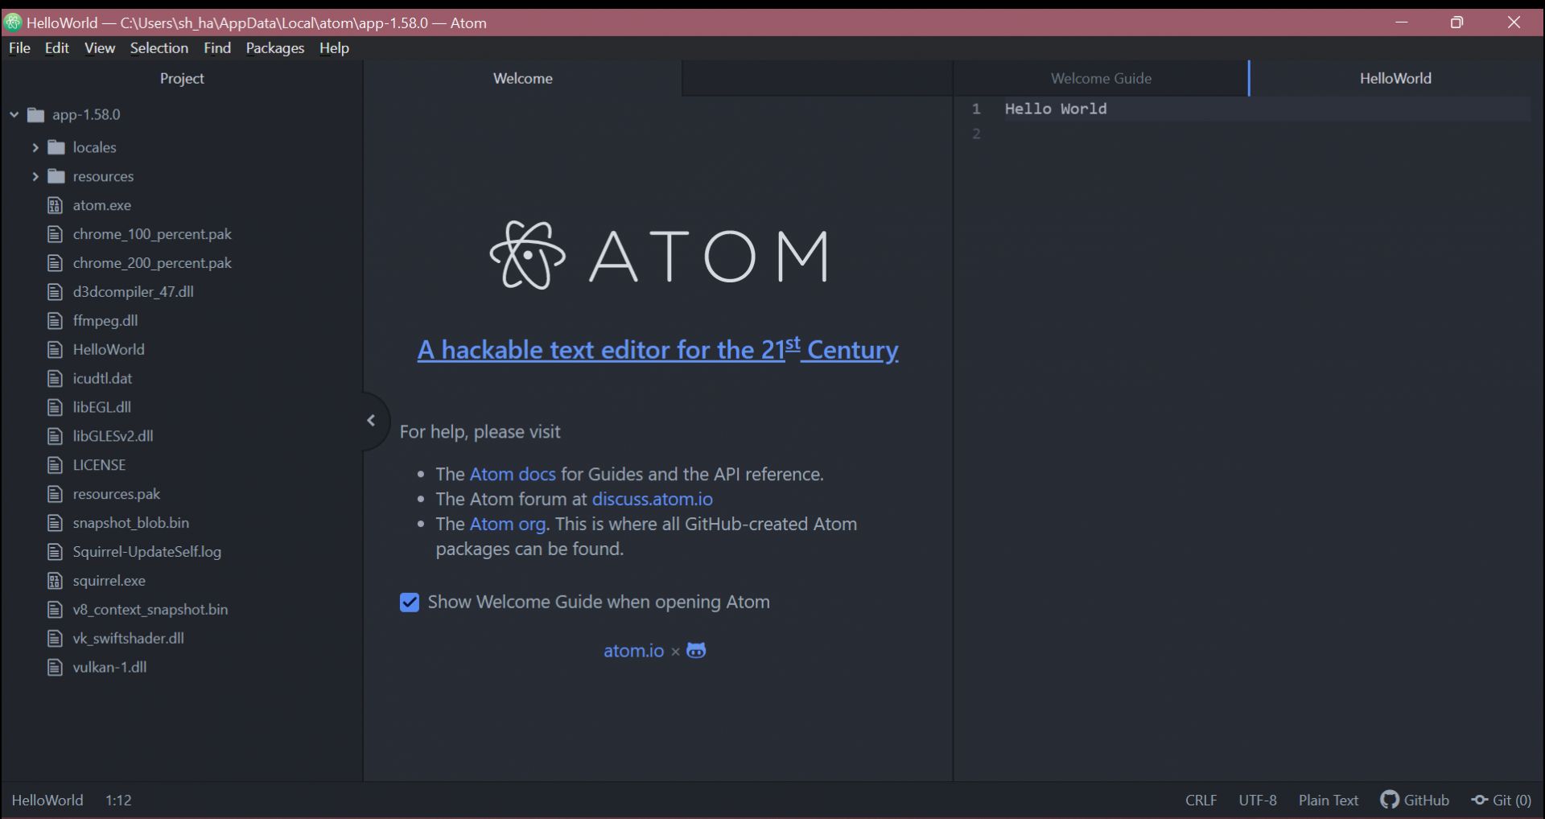Open the File menu

pos(19,47)
